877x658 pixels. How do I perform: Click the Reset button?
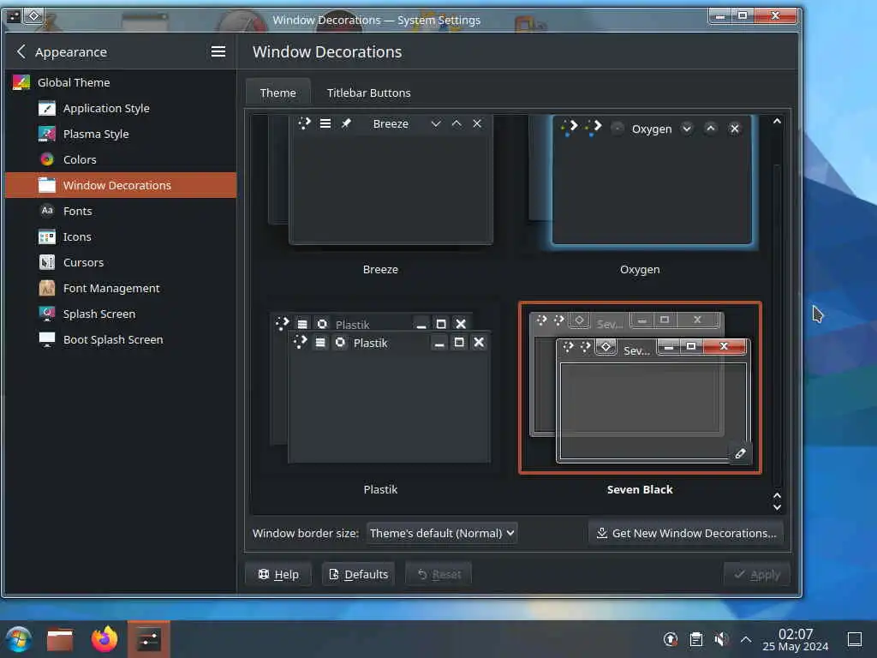click(x=438, y=574)
